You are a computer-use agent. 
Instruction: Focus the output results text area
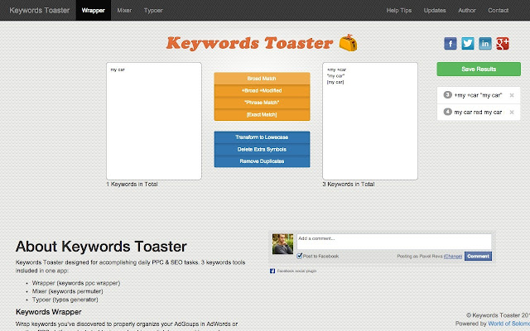pyautogui.click(x=370, y=121)
